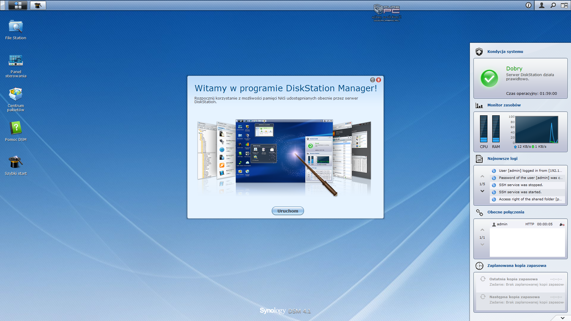Select log 'SSH service was stopped.'

point(527,185)
